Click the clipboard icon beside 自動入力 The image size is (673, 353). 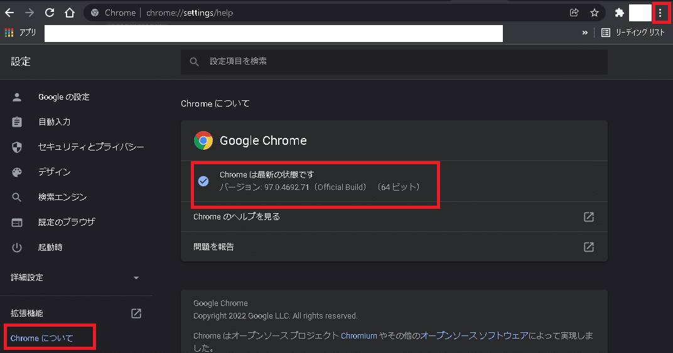coord(17,122)
